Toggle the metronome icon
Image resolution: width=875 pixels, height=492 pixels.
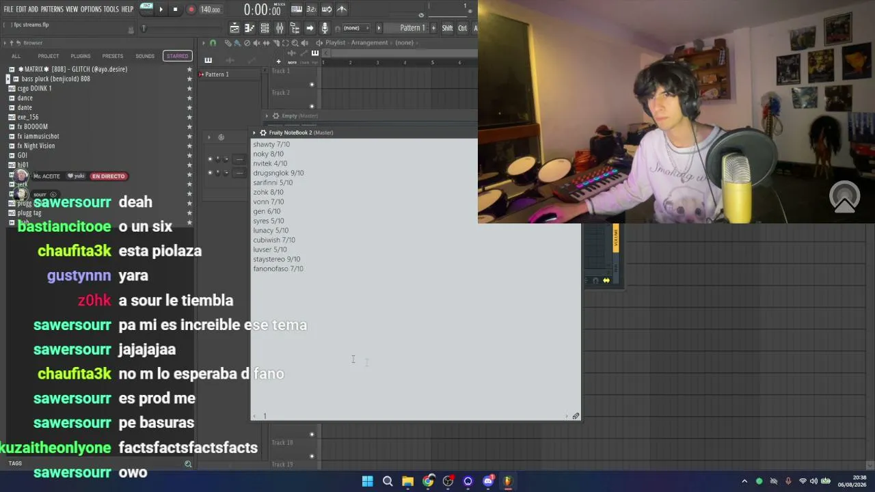click(x=342, y=10)
